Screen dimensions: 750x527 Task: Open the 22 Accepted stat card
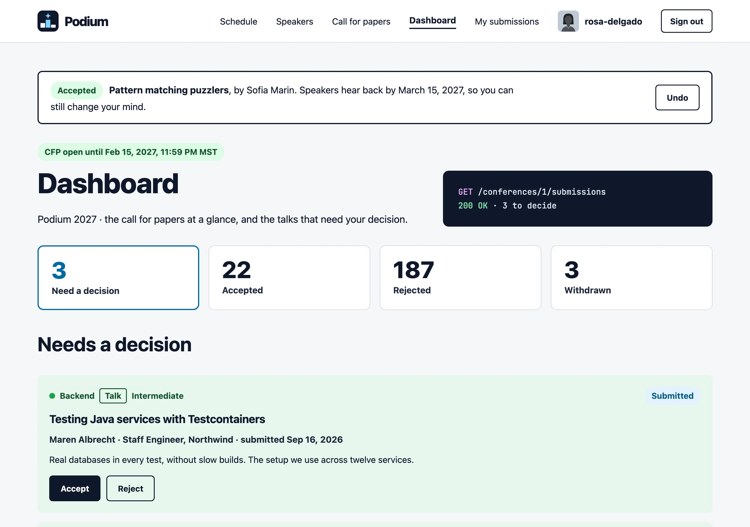[x=289, y=278]
